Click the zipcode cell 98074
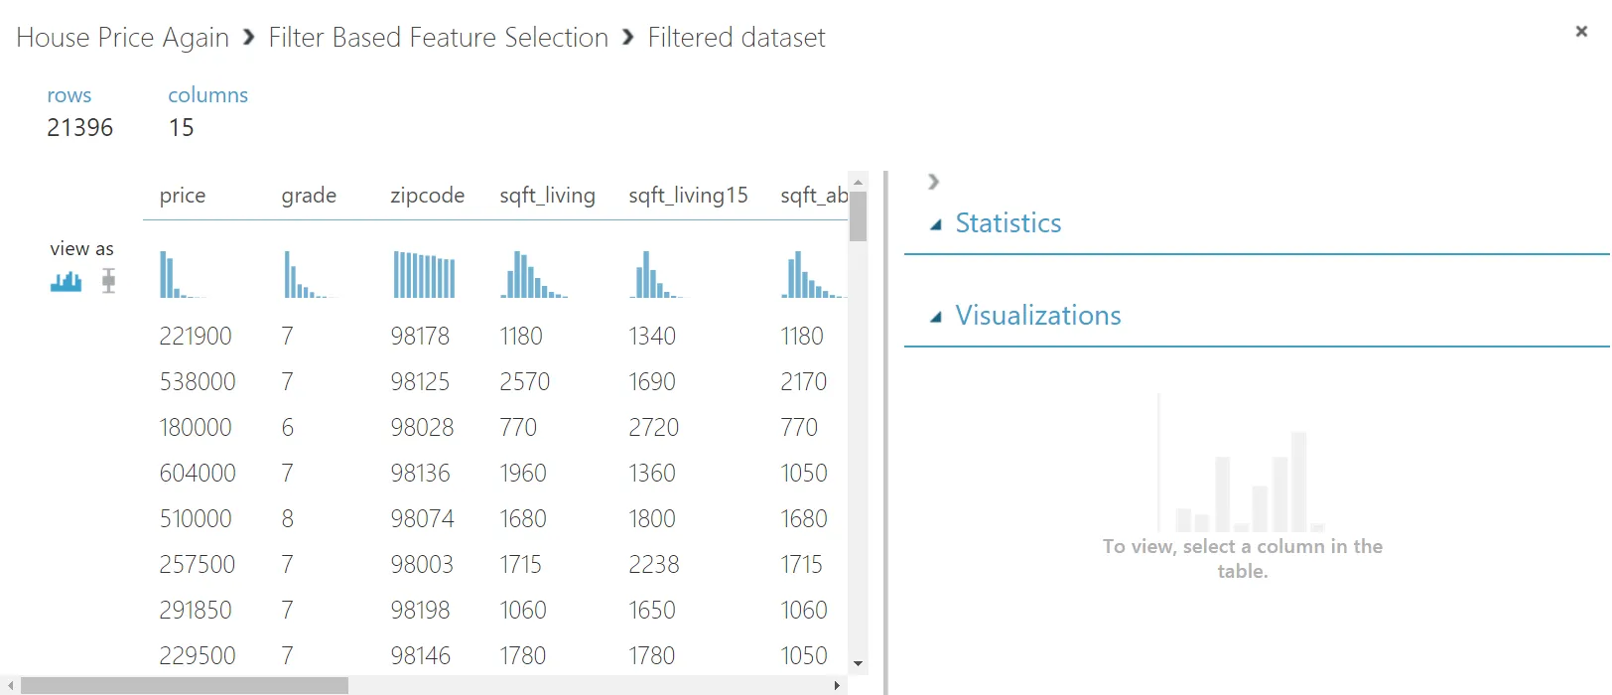 point(422,519)
